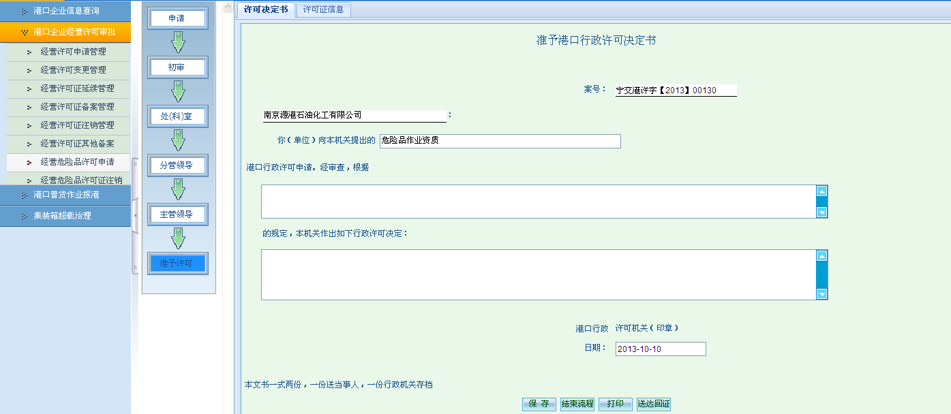Click the highlighted 准予许可 step
Image resolution: width=951 pixels, height=414 pixels.
(177, 264)
